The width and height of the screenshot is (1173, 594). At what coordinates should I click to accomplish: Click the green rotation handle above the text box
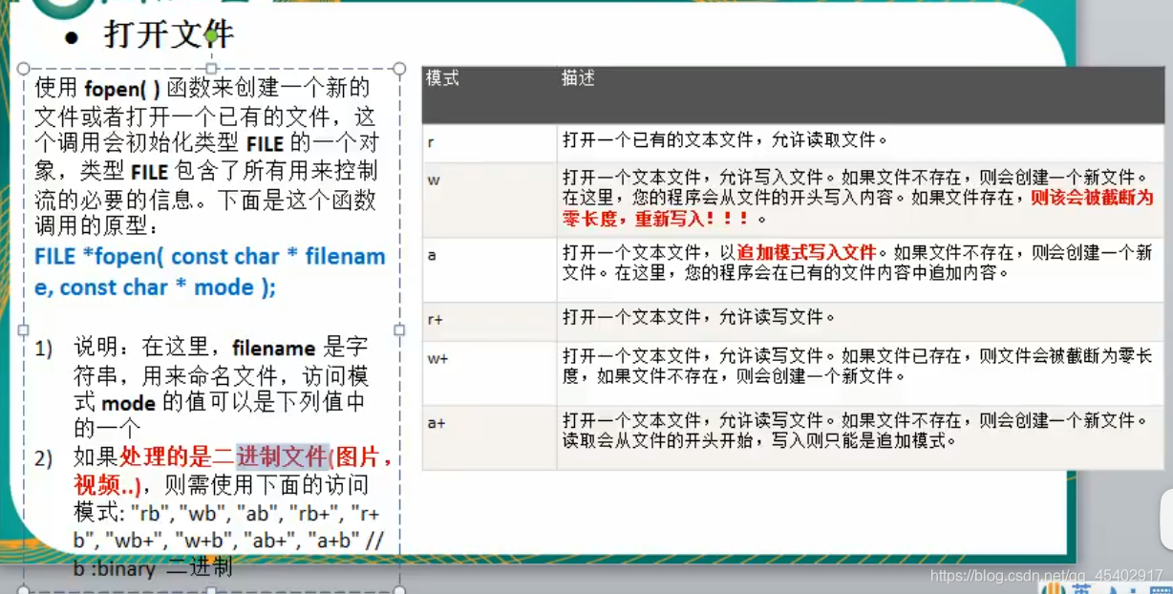212,35
